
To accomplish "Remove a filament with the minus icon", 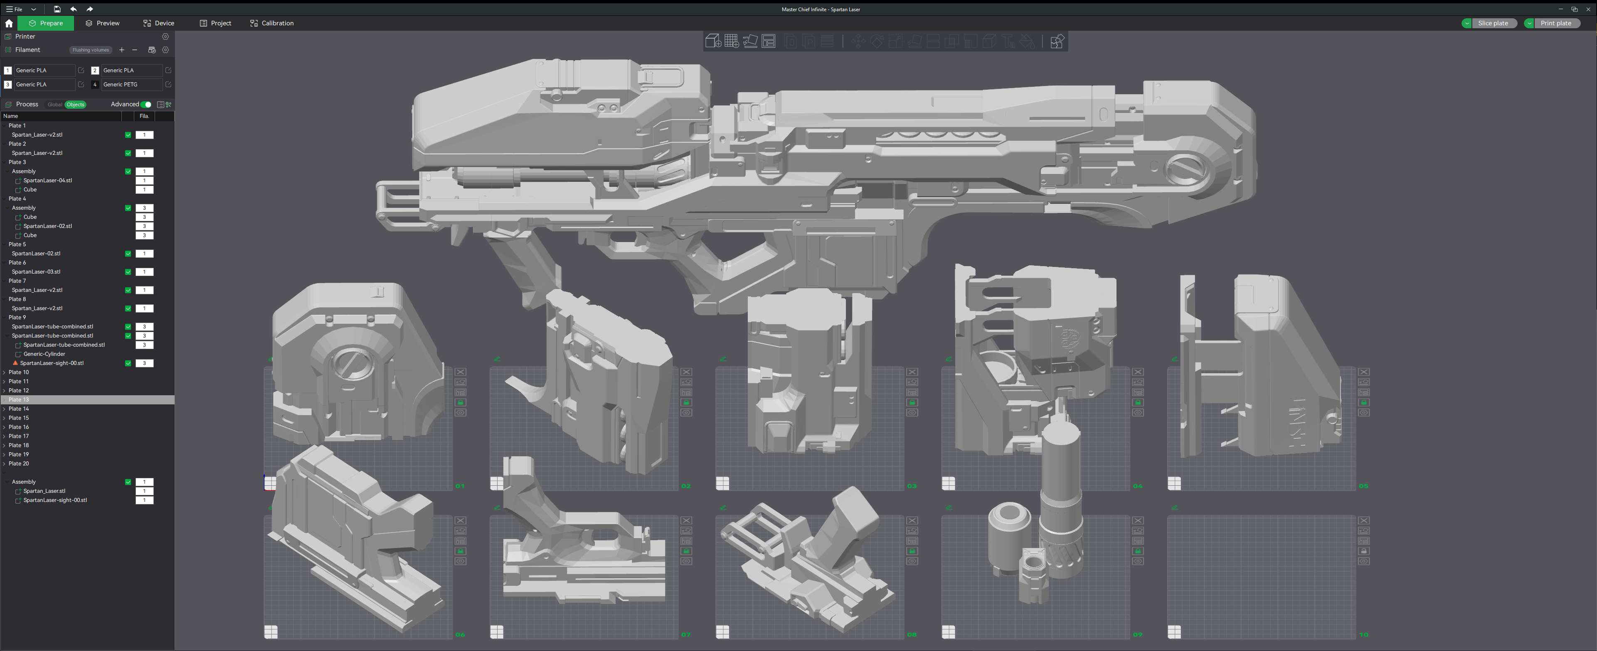I will 135,50.
